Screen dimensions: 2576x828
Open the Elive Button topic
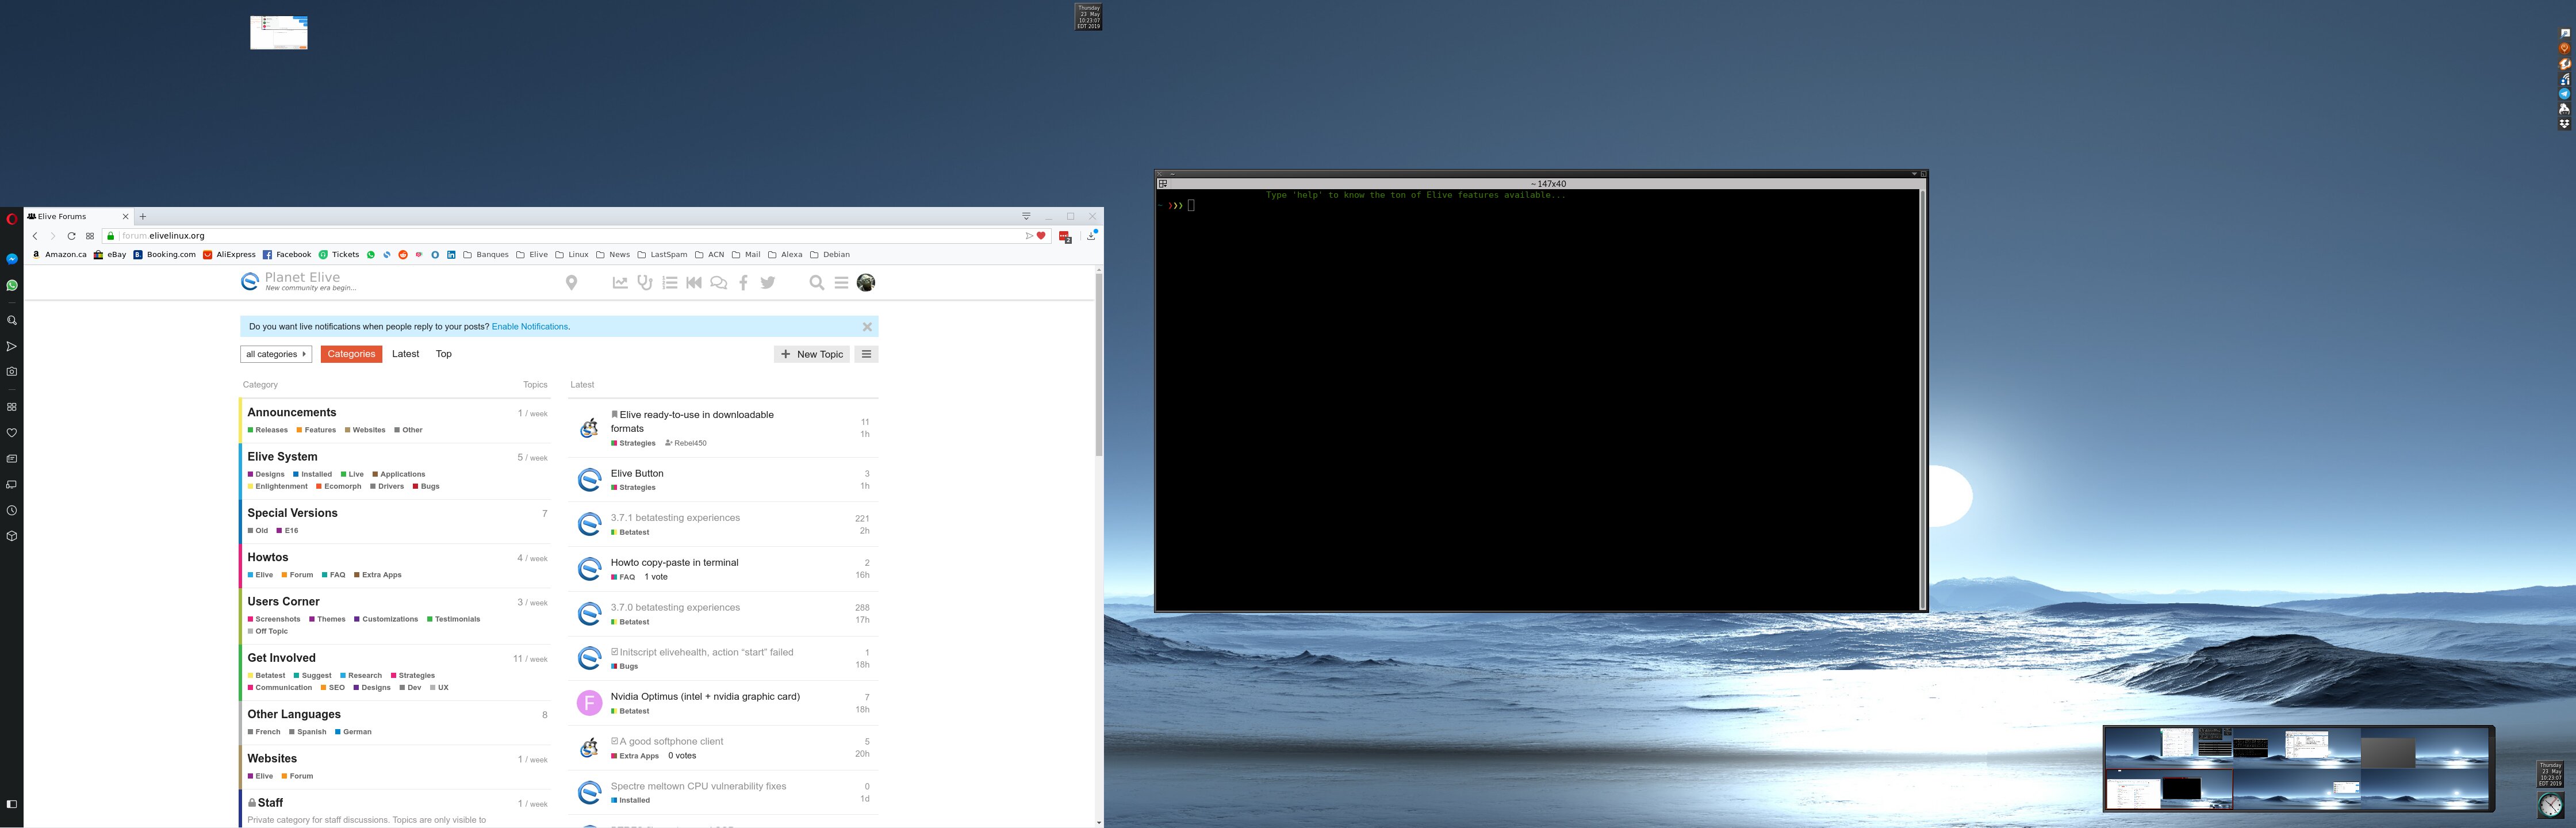pyautogui.click(x=637, y=474)
